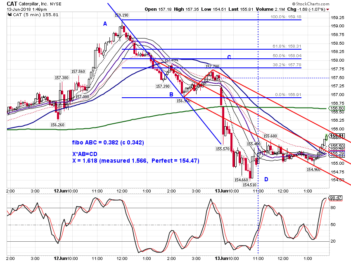The height and width of the screenshot is (262, 351).
Task: Click the 159.190 peak price label
Action: 121,15
